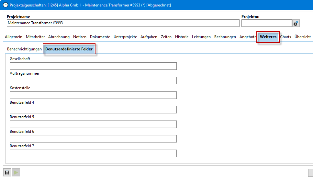This screenshot has height=179, width=313.
Task: Switch to Benachrichtigungen sub-tab
Action: 24,49
